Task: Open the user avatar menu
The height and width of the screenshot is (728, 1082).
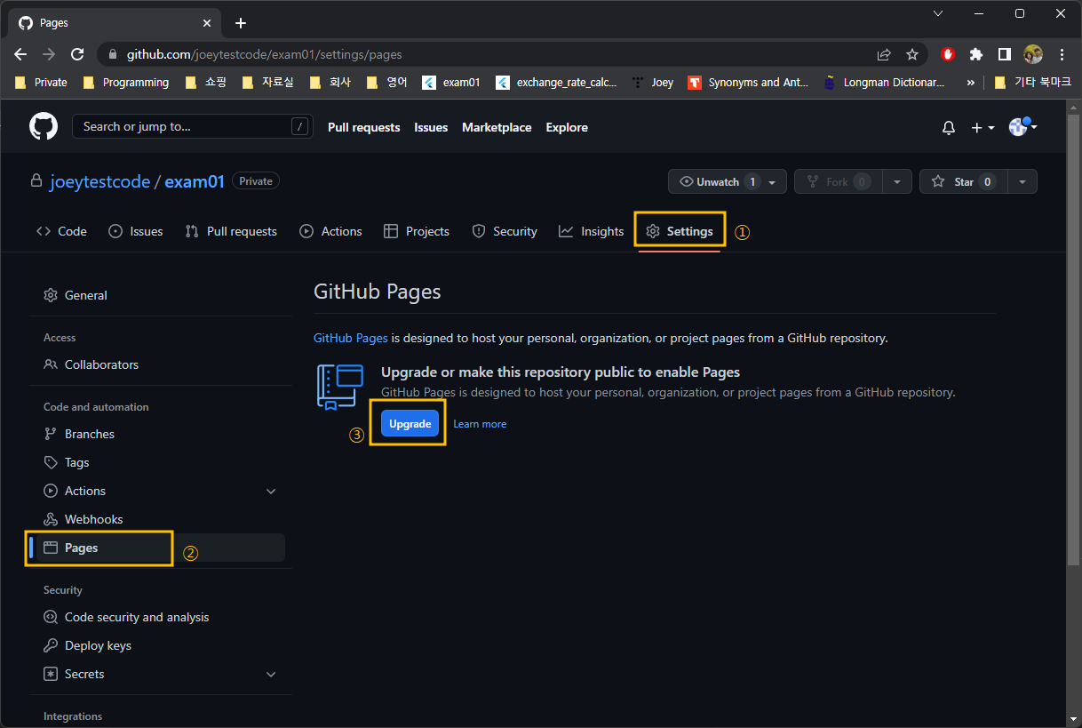Action: (x=1023, y=127)
